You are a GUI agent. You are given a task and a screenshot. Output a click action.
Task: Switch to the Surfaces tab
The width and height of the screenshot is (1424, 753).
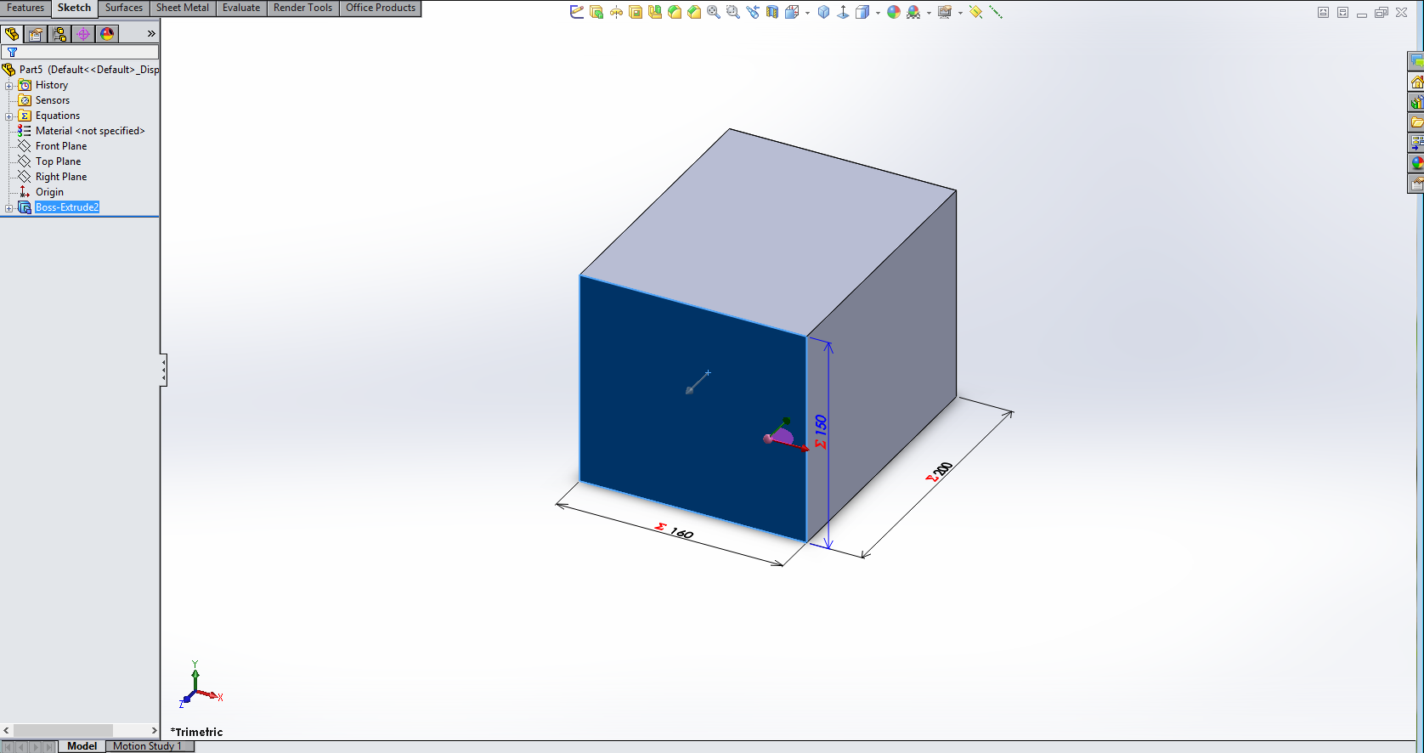coord(124,8)
